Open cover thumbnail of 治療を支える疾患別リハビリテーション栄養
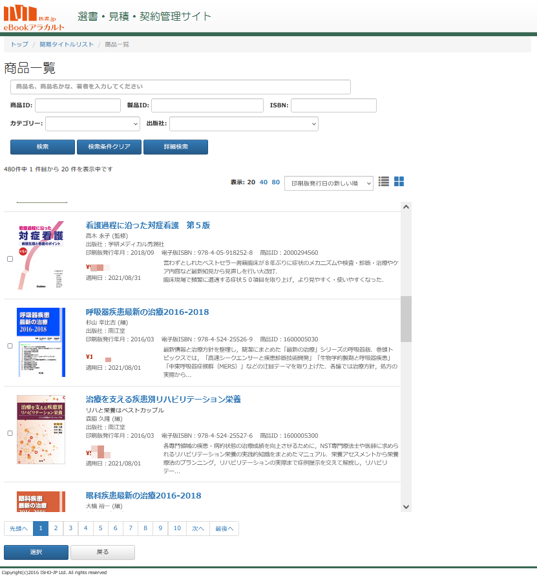Screen dimensions: 537x578 41,429
